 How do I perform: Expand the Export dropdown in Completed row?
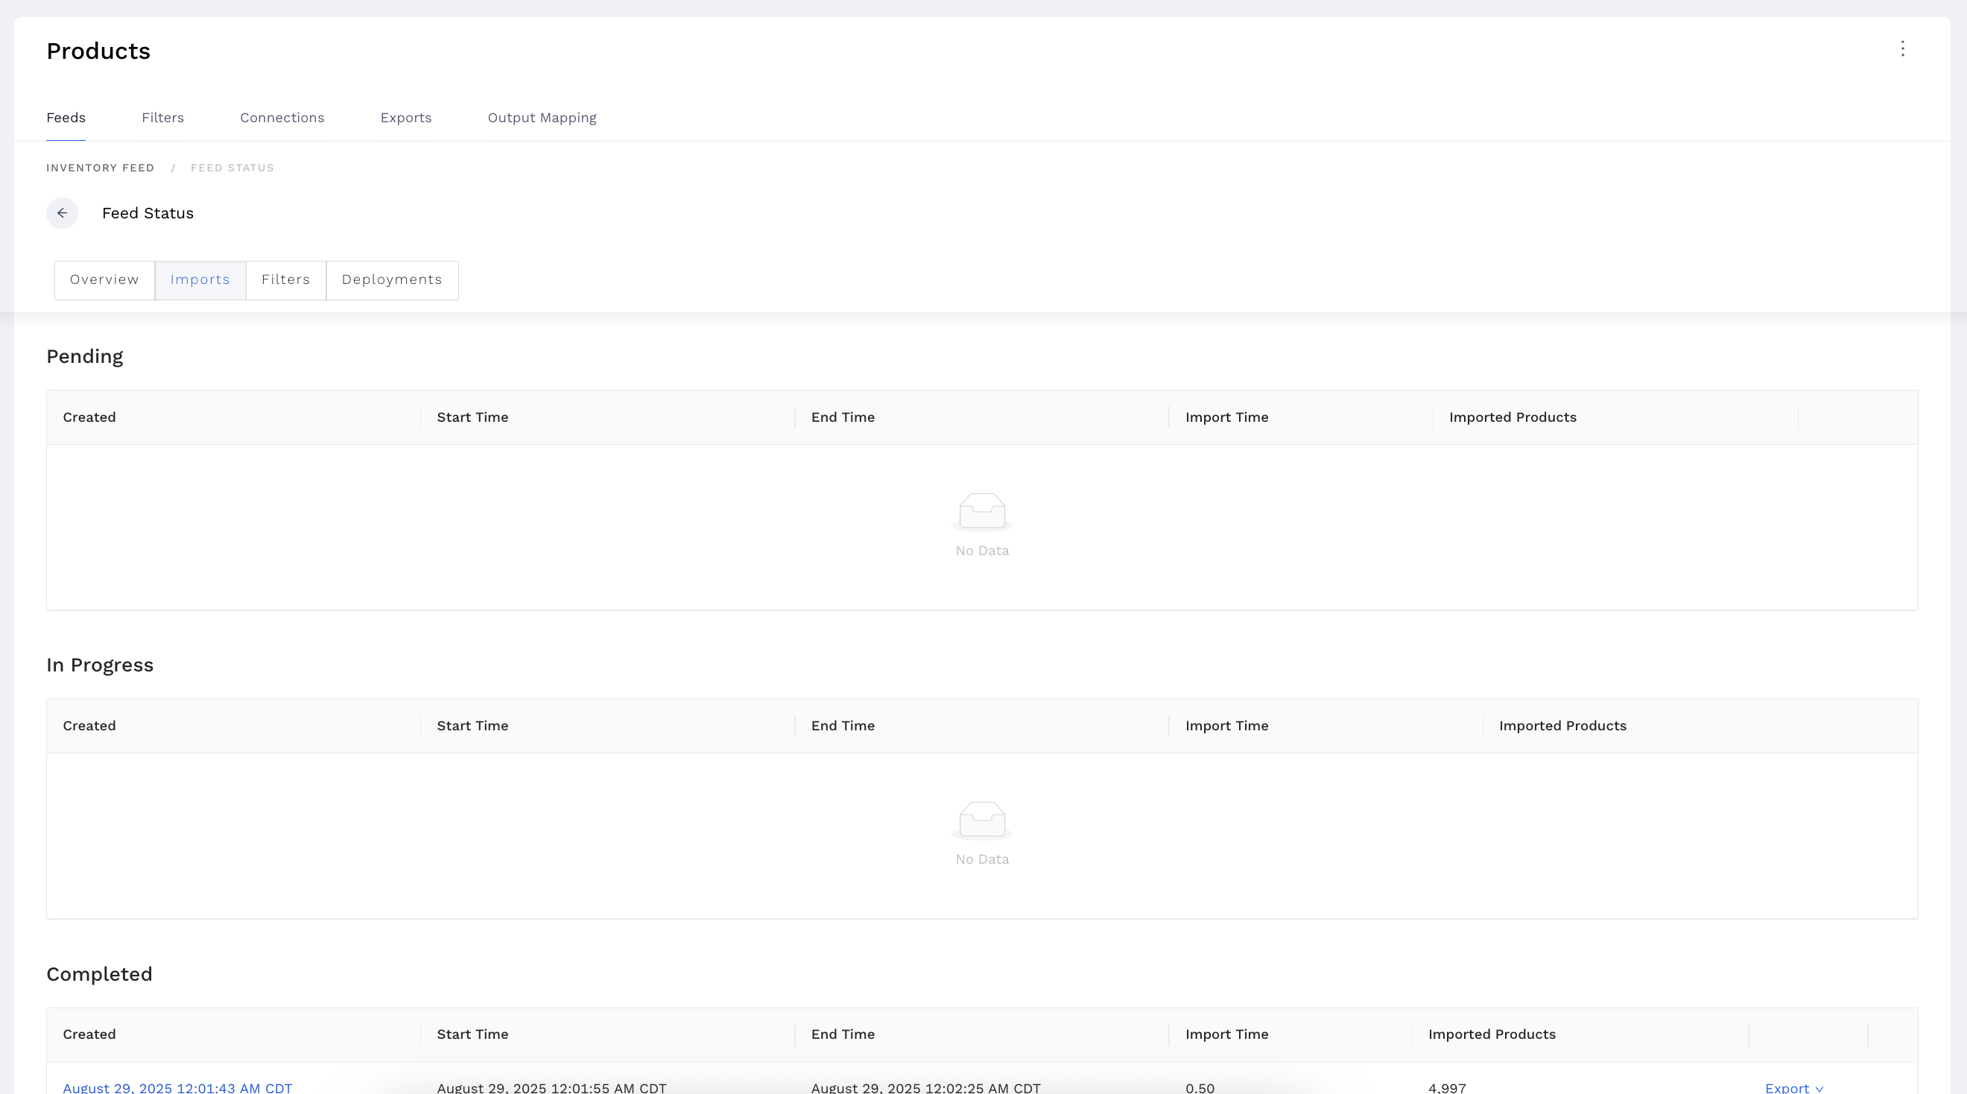coord(1793,1087)
